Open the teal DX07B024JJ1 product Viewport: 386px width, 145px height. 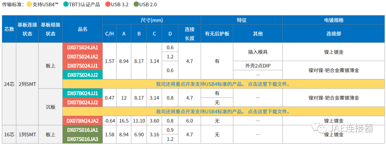click(x=83, y=93)
